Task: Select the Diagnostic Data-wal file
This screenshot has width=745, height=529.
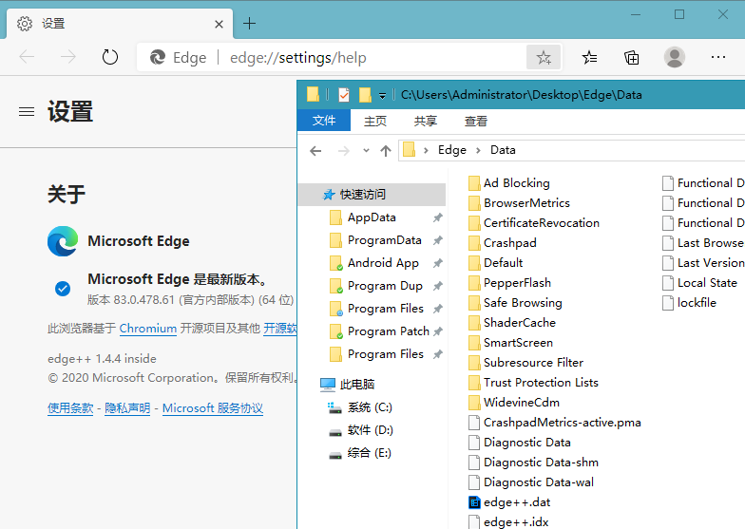Action: (x=530, y=482)
